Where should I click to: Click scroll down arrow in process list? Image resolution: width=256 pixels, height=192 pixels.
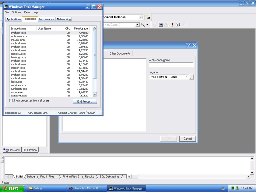point(95,94)
